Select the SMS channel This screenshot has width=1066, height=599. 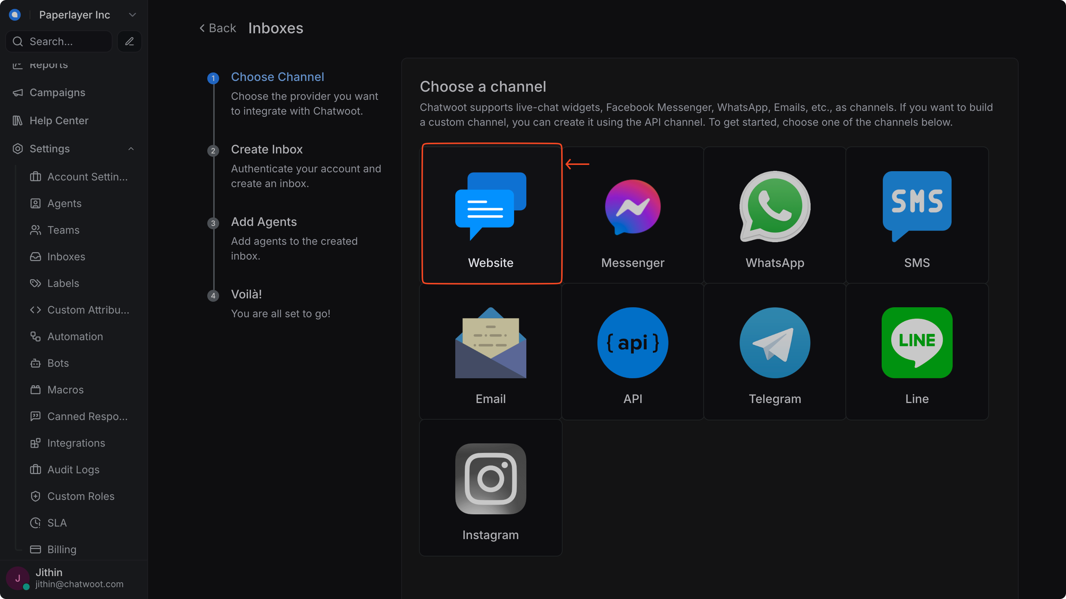click(x=917, y=215)
